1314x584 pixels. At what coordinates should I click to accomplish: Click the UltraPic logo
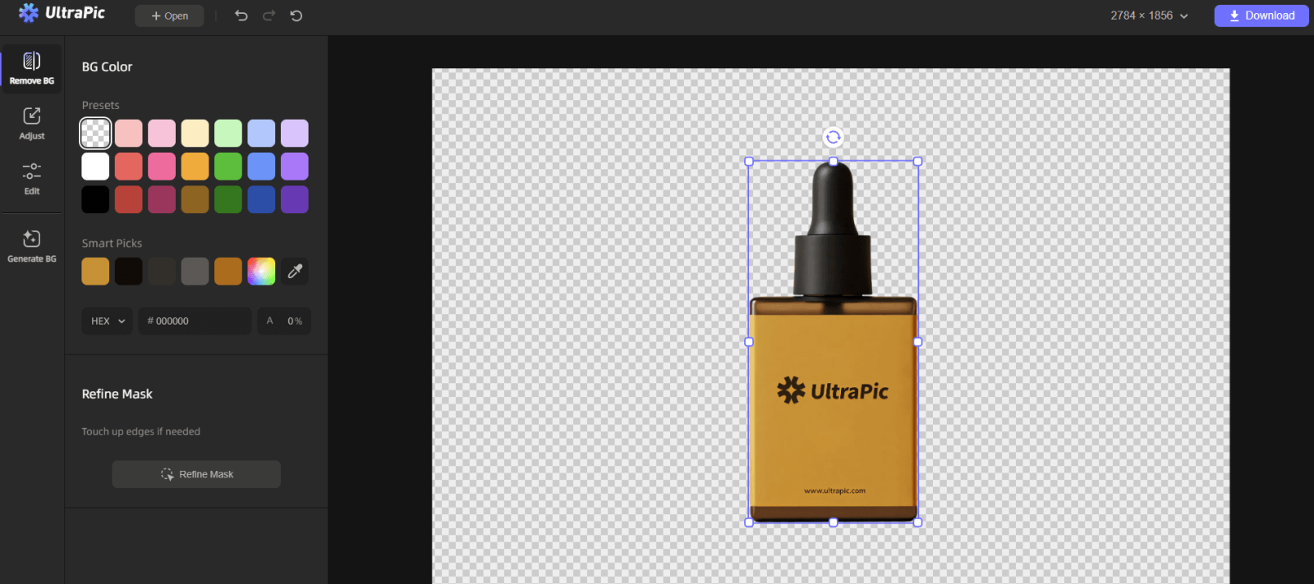coord(62,13)
